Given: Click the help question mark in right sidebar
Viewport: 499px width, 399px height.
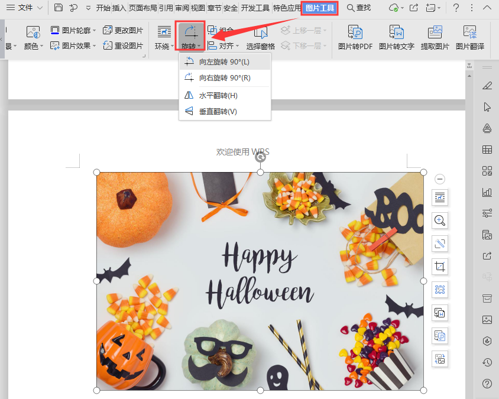Looking at the screenshot, I should click(487, 384).
